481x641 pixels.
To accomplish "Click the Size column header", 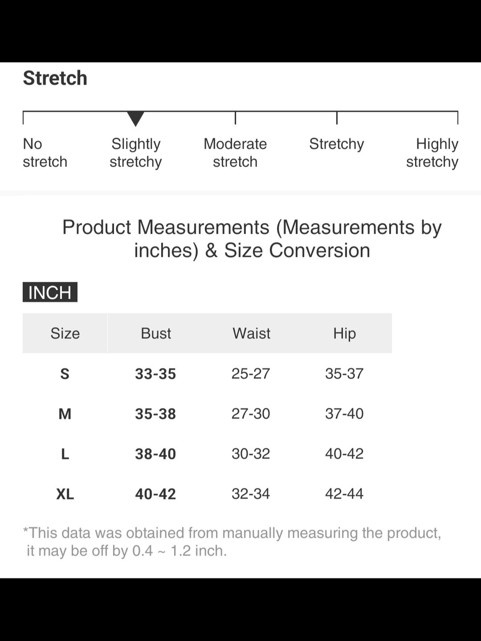I will point(65,333).
